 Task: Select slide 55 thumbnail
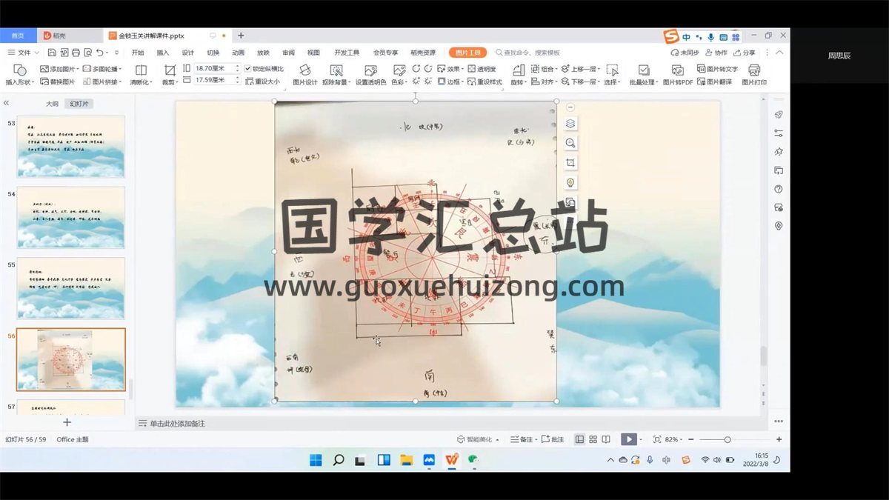pos(71,288)
